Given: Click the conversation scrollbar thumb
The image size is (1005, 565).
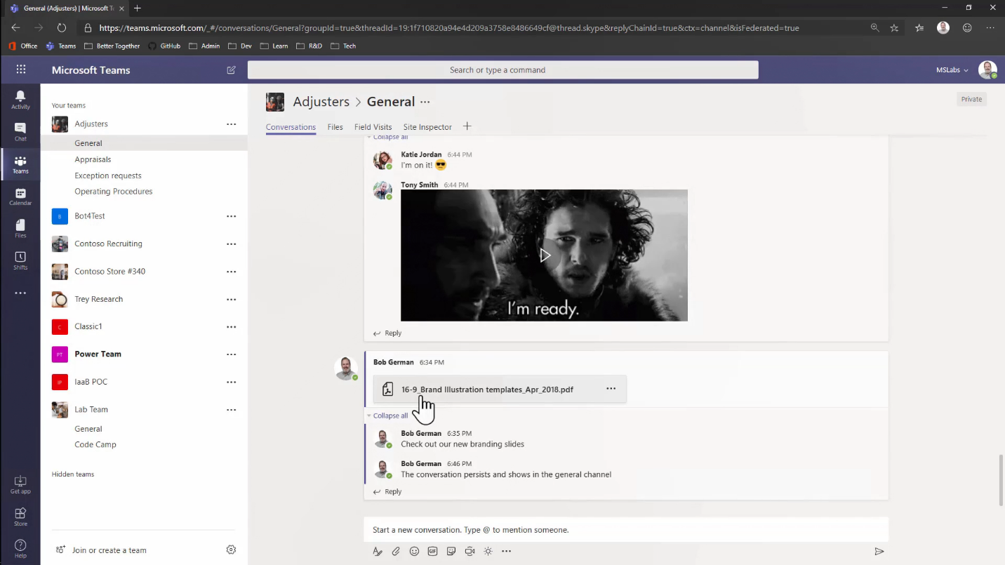Looking at the screenshot, I should [x=1001, y=481].
